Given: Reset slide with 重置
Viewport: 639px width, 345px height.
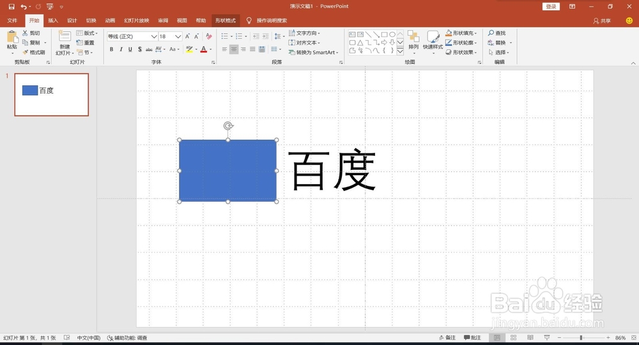Looking at the screenshot, I should click(86, 42).
